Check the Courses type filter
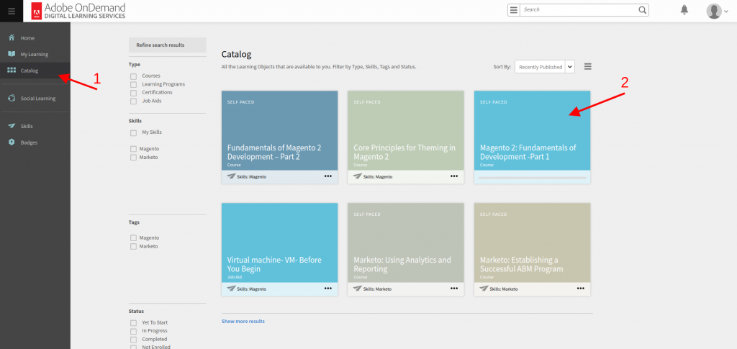Viewport: 737px width, 349px height. (133, 76)
